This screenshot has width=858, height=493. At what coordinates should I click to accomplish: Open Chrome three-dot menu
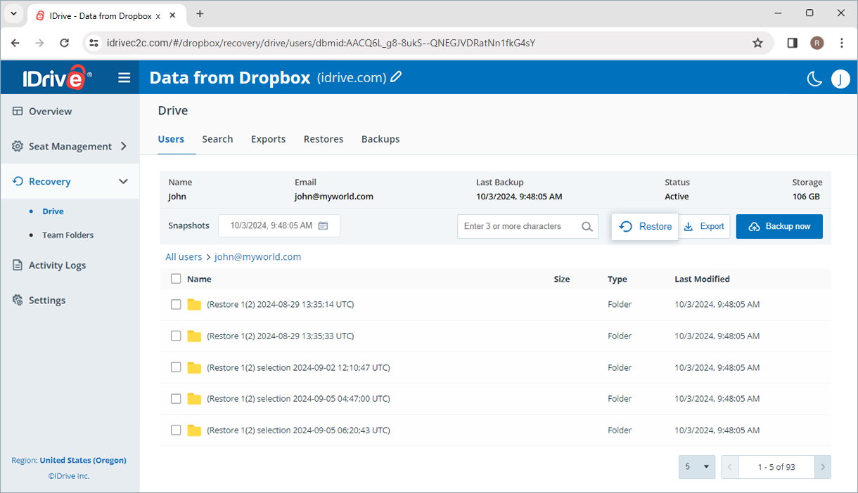point(842,43)
